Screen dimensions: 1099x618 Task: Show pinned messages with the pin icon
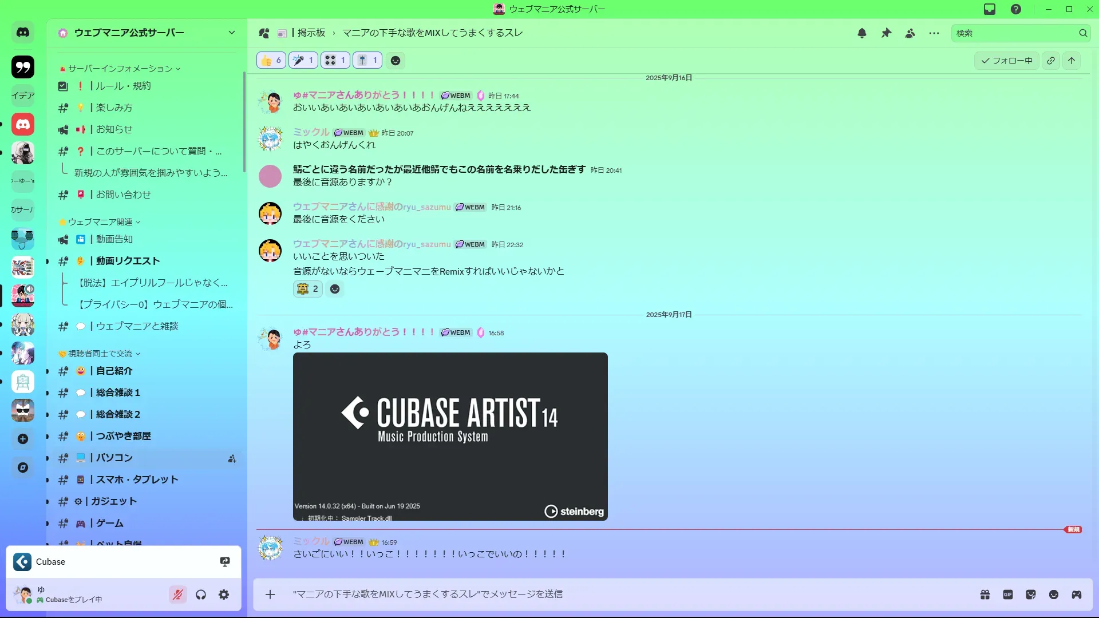(886, 33)
